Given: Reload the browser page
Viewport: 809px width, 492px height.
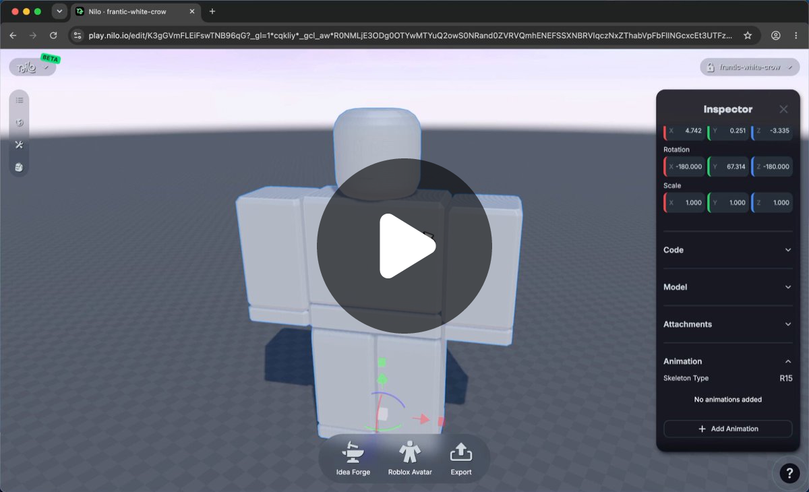Looking at the screenshot, I should [53, 36].
